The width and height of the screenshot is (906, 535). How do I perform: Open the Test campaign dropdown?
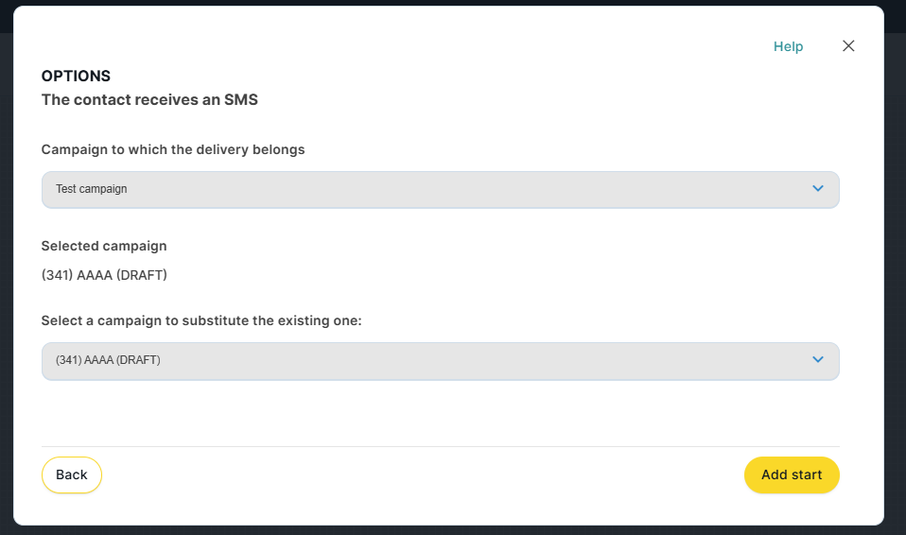(x=440, y=189)
